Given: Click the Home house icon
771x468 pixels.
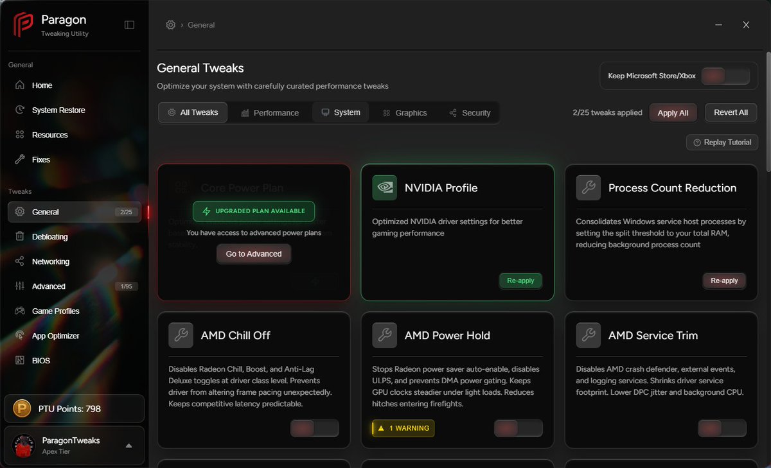Looking at the screenshot, I should click(x=20, y=85).
